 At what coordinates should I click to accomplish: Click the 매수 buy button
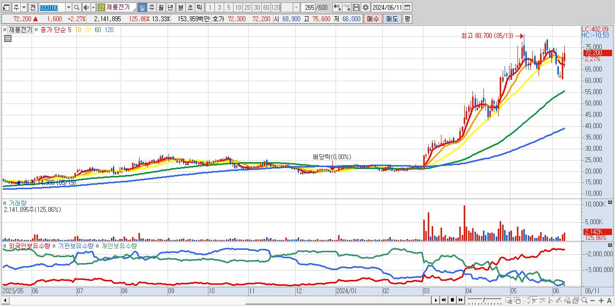point(373,19)
